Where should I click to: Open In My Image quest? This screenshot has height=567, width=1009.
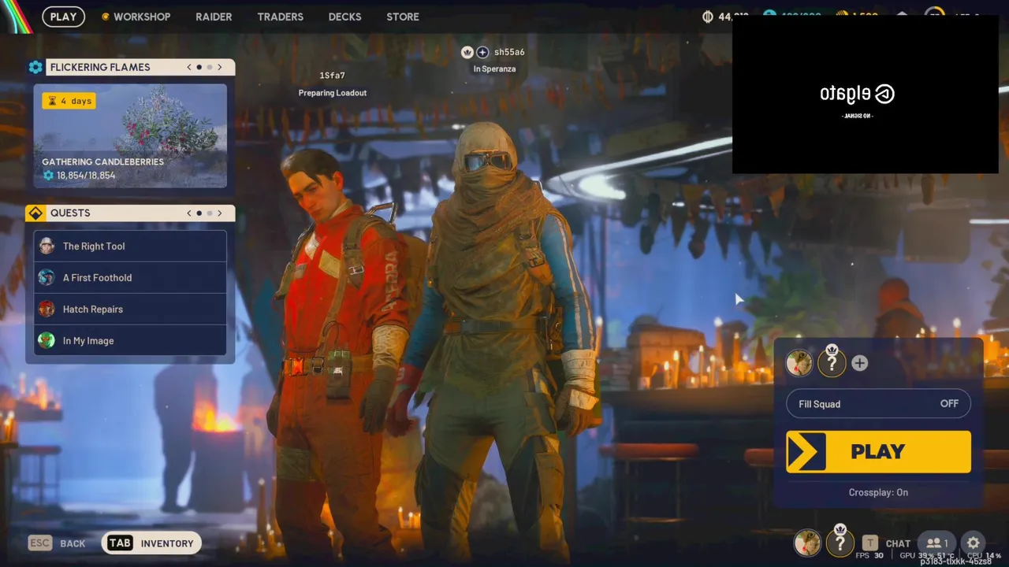click(x=130, y=340)
